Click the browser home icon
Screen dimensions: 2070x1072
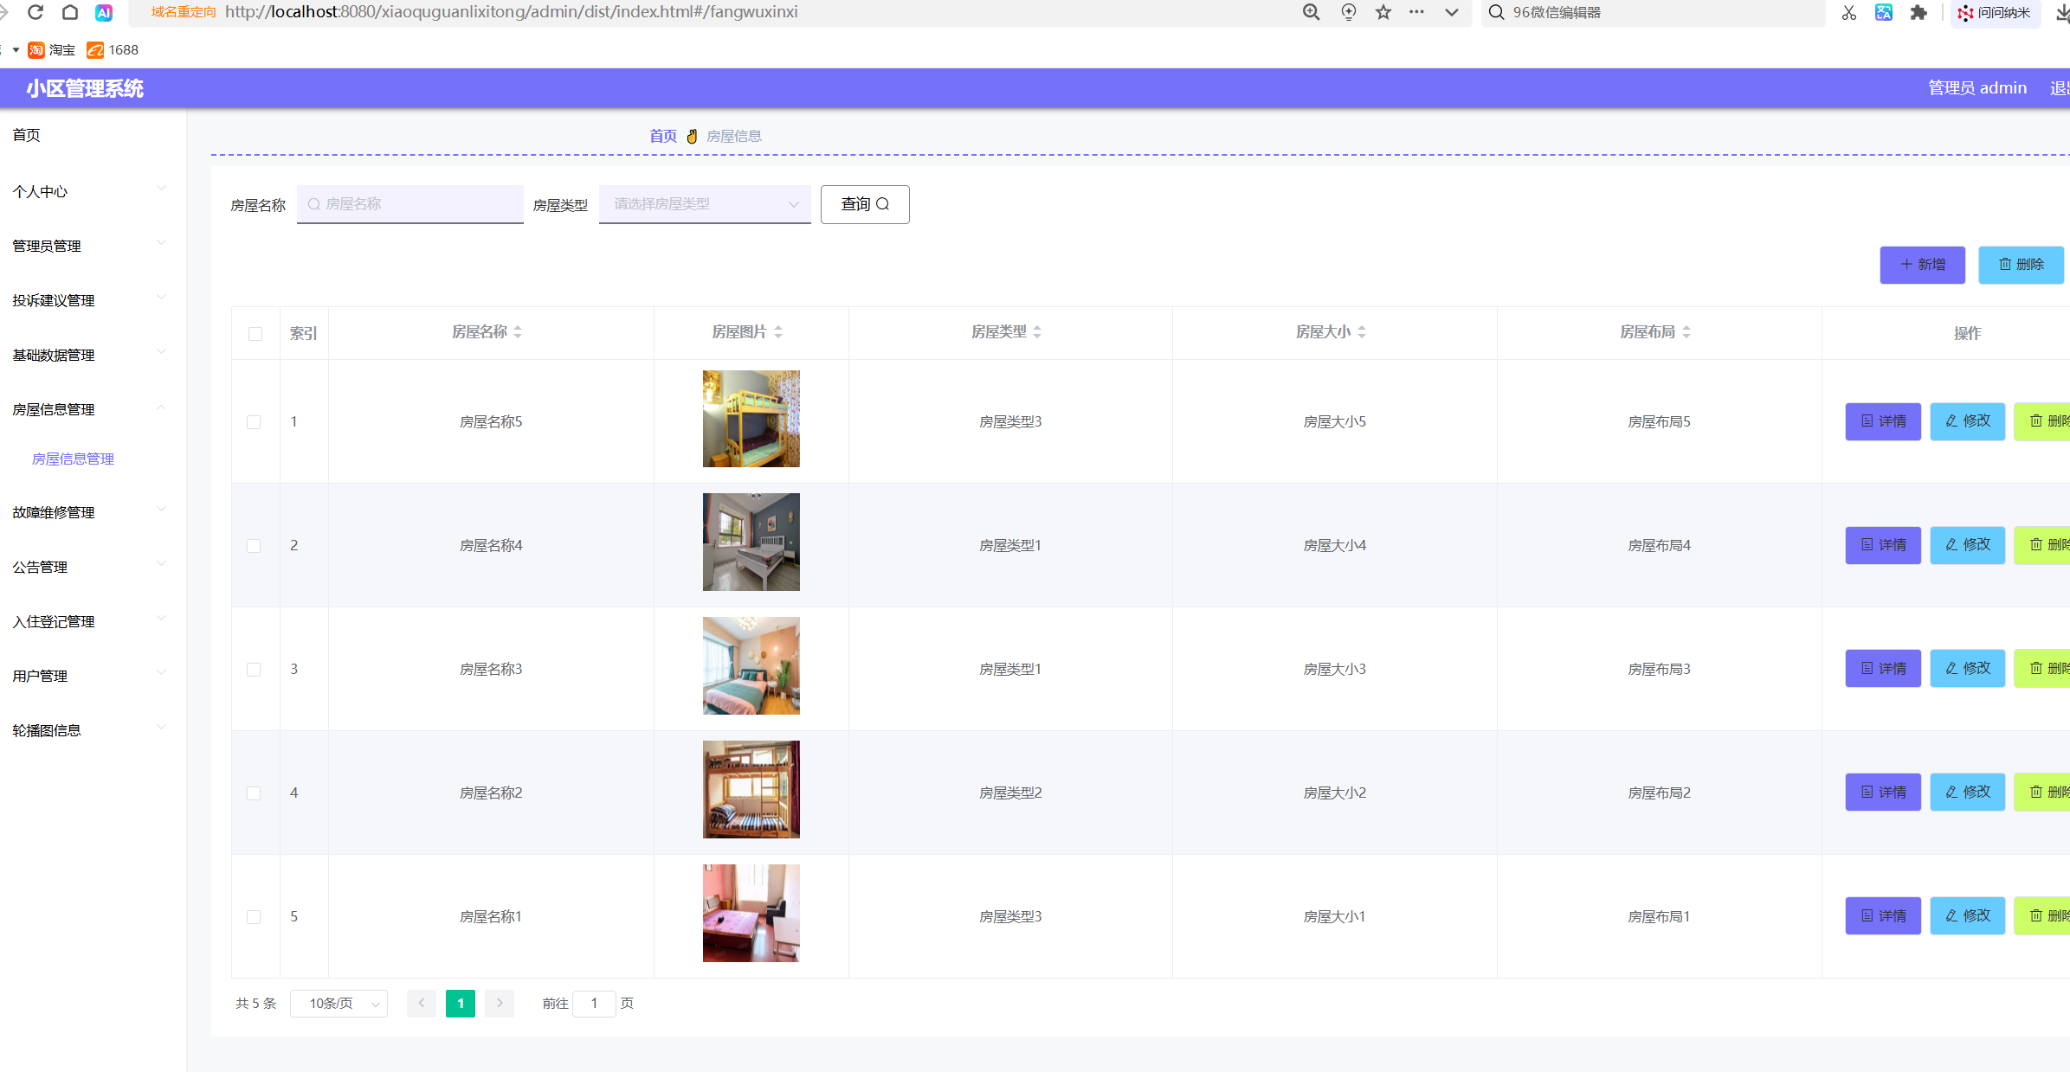70,12
